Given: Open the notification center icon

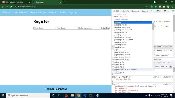Looking at the screenshot, I should (x=171, y=96).
